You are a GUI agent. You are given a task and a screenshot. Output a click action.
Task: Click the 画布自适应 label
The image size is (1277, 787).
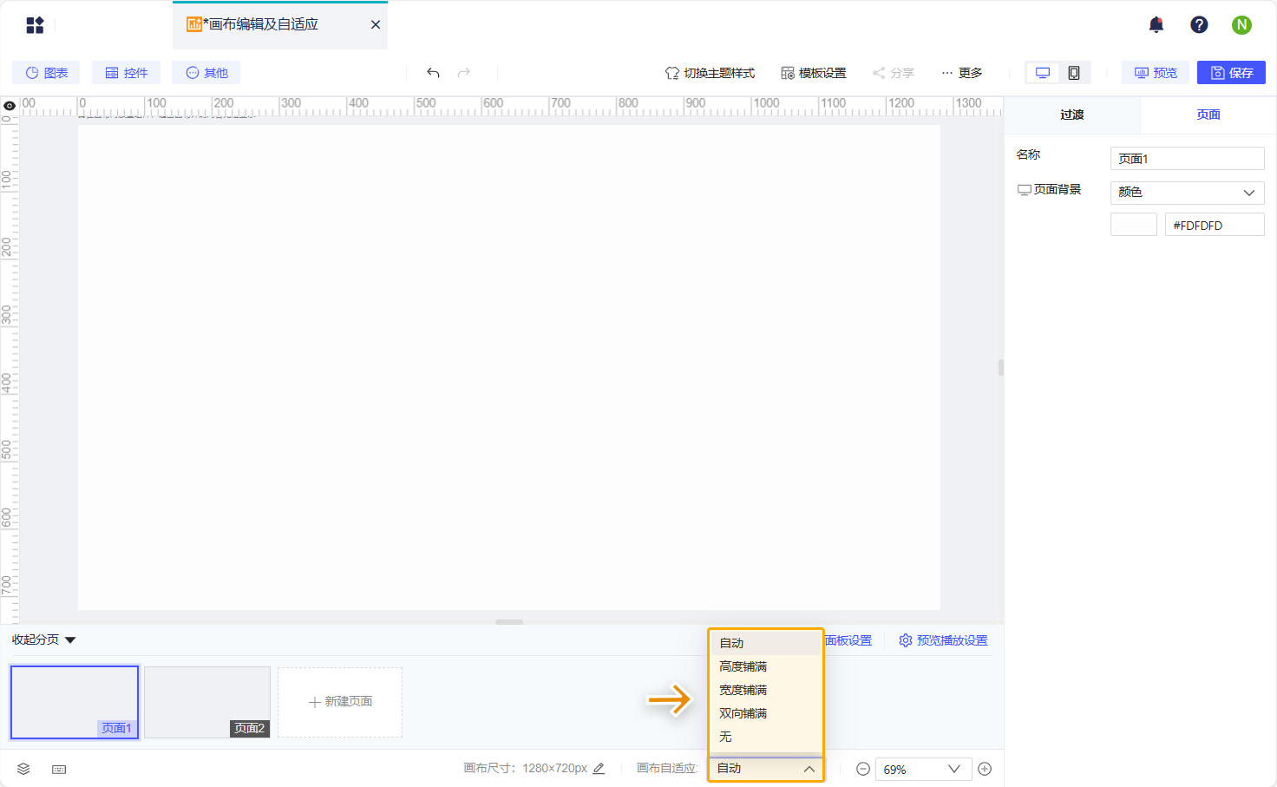point(667,768)
